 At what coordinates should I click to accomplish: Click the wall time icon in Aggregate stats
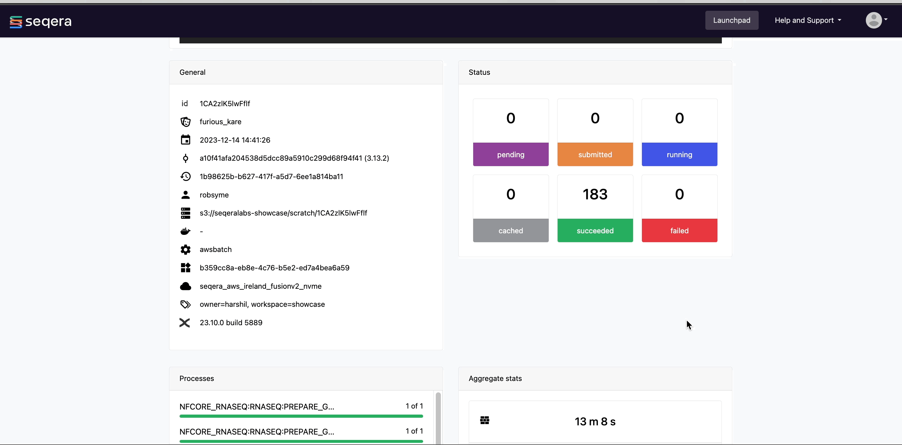484,420
